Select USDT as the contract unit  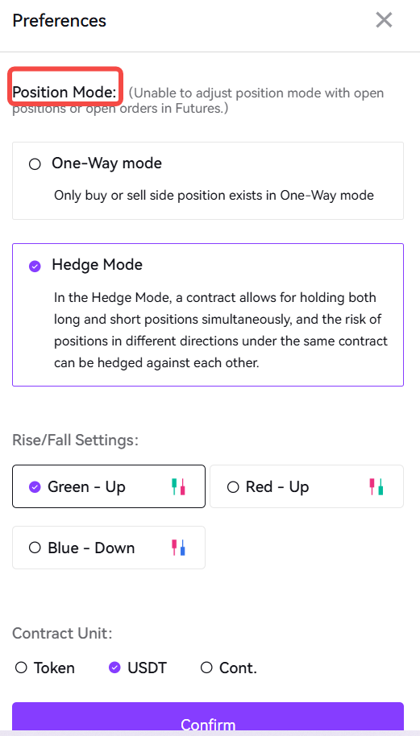[138, 668]
